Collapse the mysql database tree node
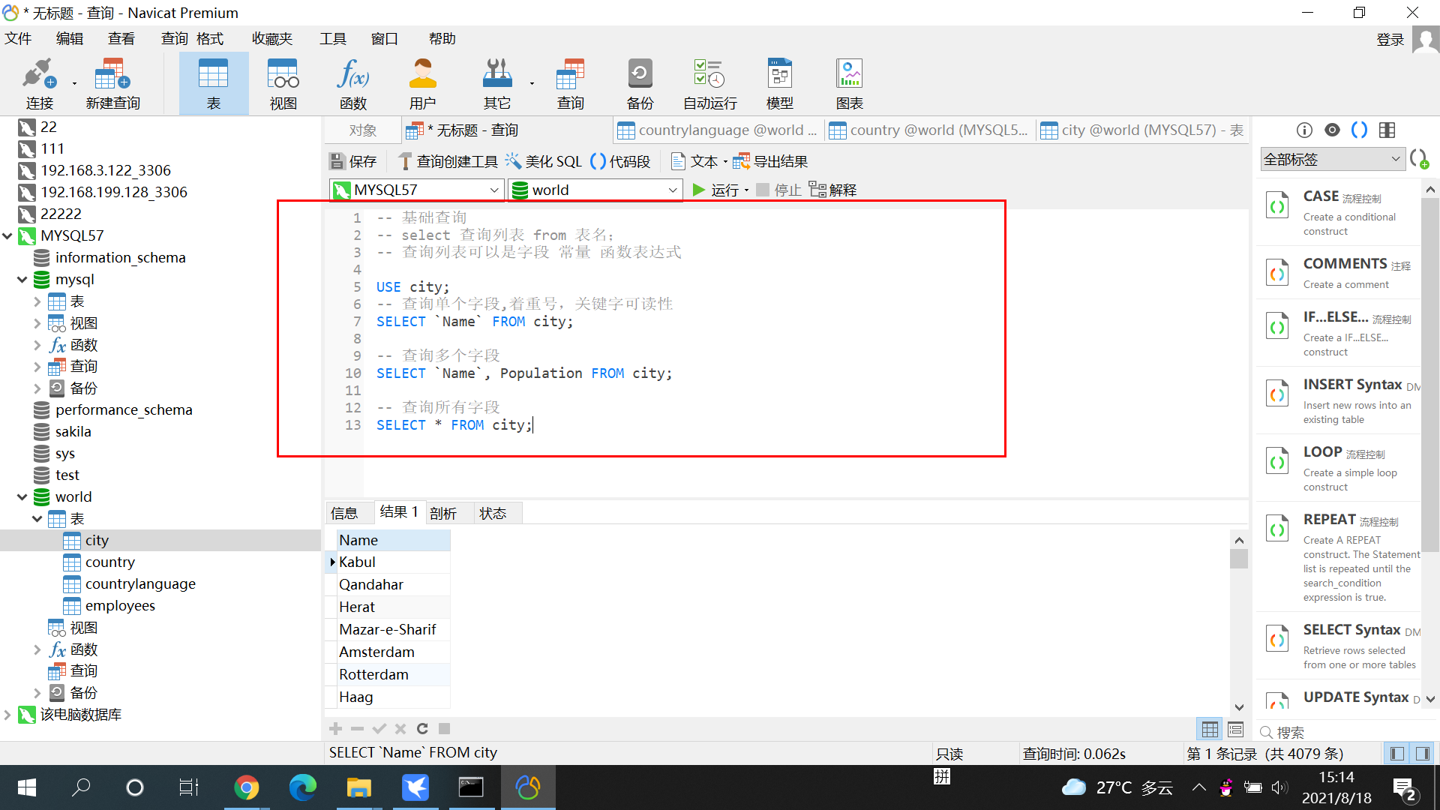The image size is (1440, 810). 22,280
